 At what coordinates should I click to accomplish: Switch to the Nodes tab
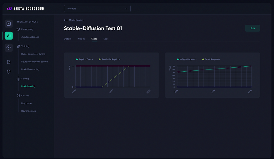coord(81,39)
